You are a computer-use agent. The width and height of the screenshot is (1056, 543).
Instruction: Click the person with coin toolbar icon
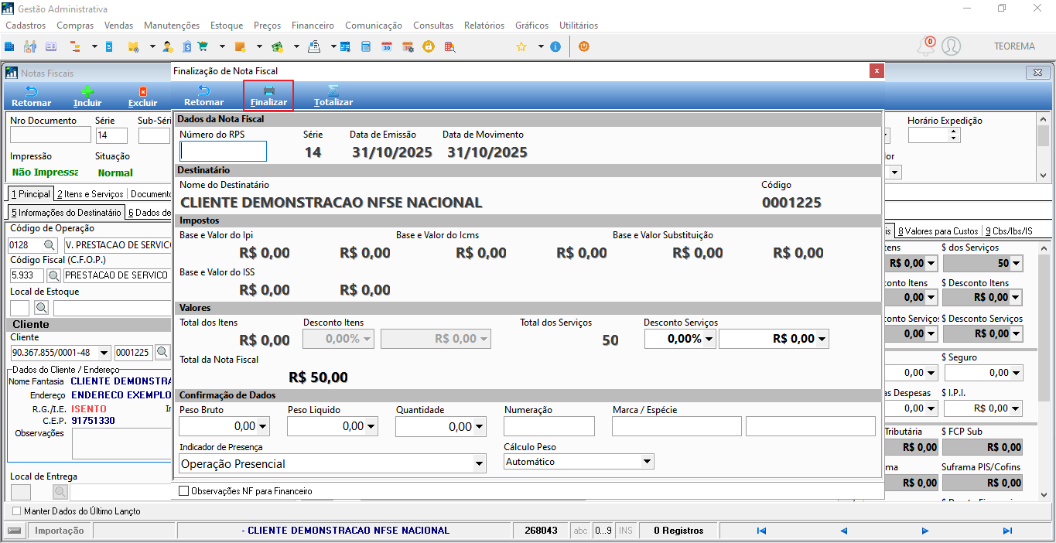pyautogui.click(x=167, y=46)
